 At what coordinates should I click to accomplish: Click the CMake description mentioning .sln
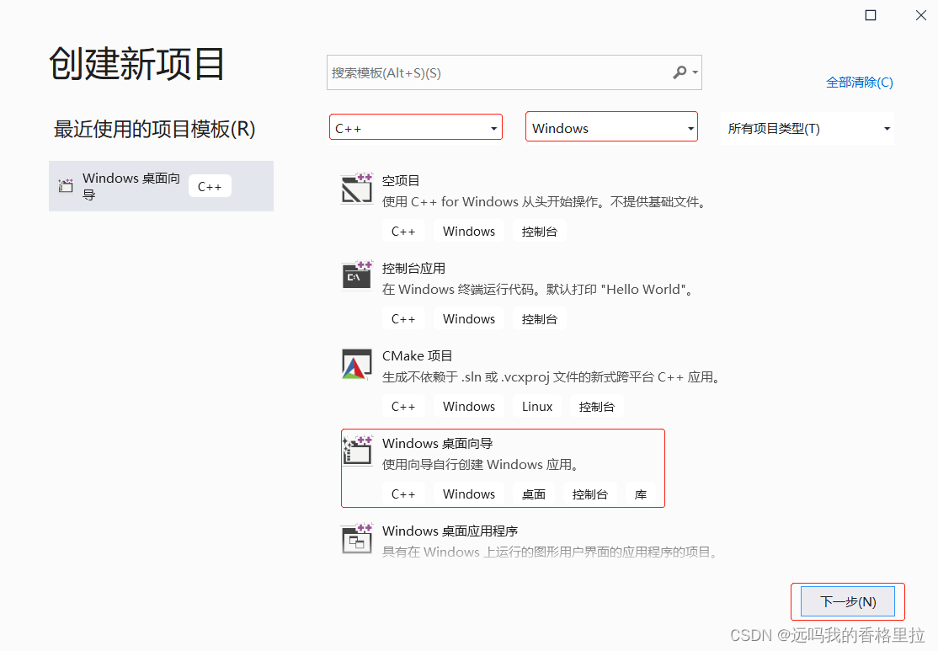552,377
